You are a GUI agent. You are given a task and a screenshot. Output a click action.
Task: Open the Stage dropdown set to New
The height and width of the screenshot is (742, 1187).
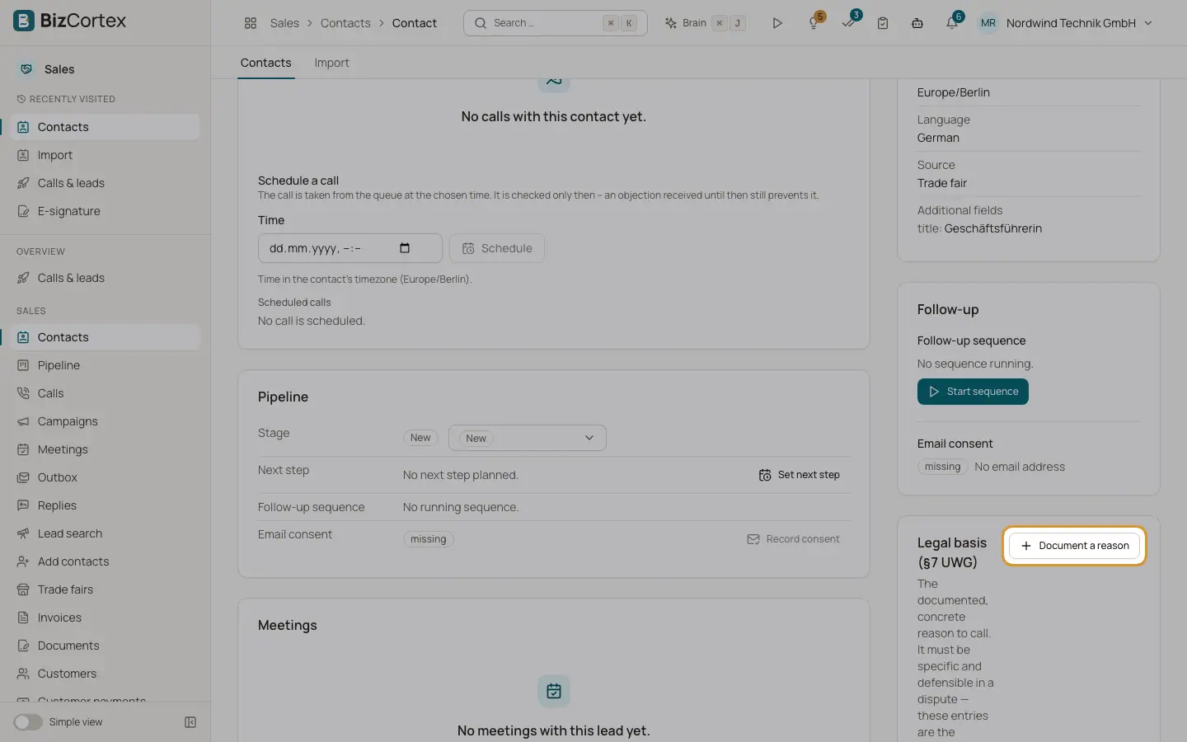pos(528,438)
